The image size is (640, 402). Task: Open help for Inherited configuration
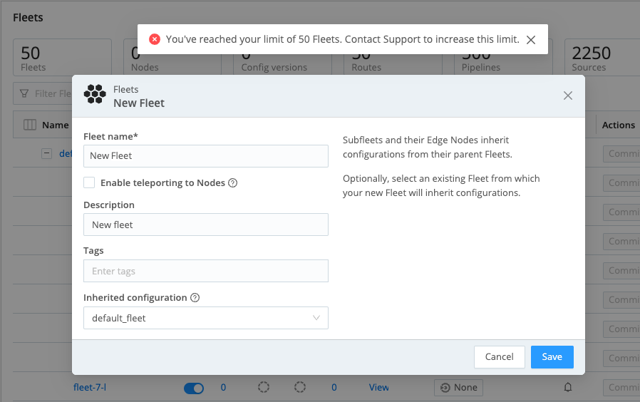click(195, 298)
